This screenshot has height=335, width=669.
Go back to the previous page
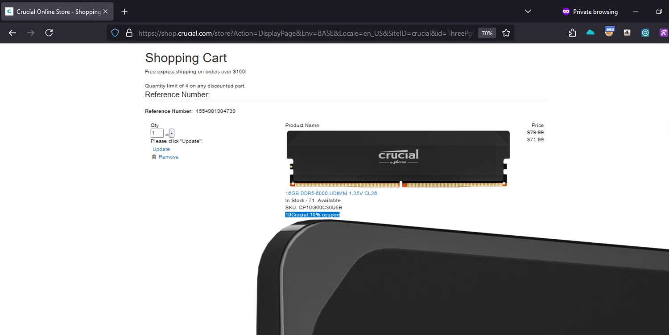[12, 33]
